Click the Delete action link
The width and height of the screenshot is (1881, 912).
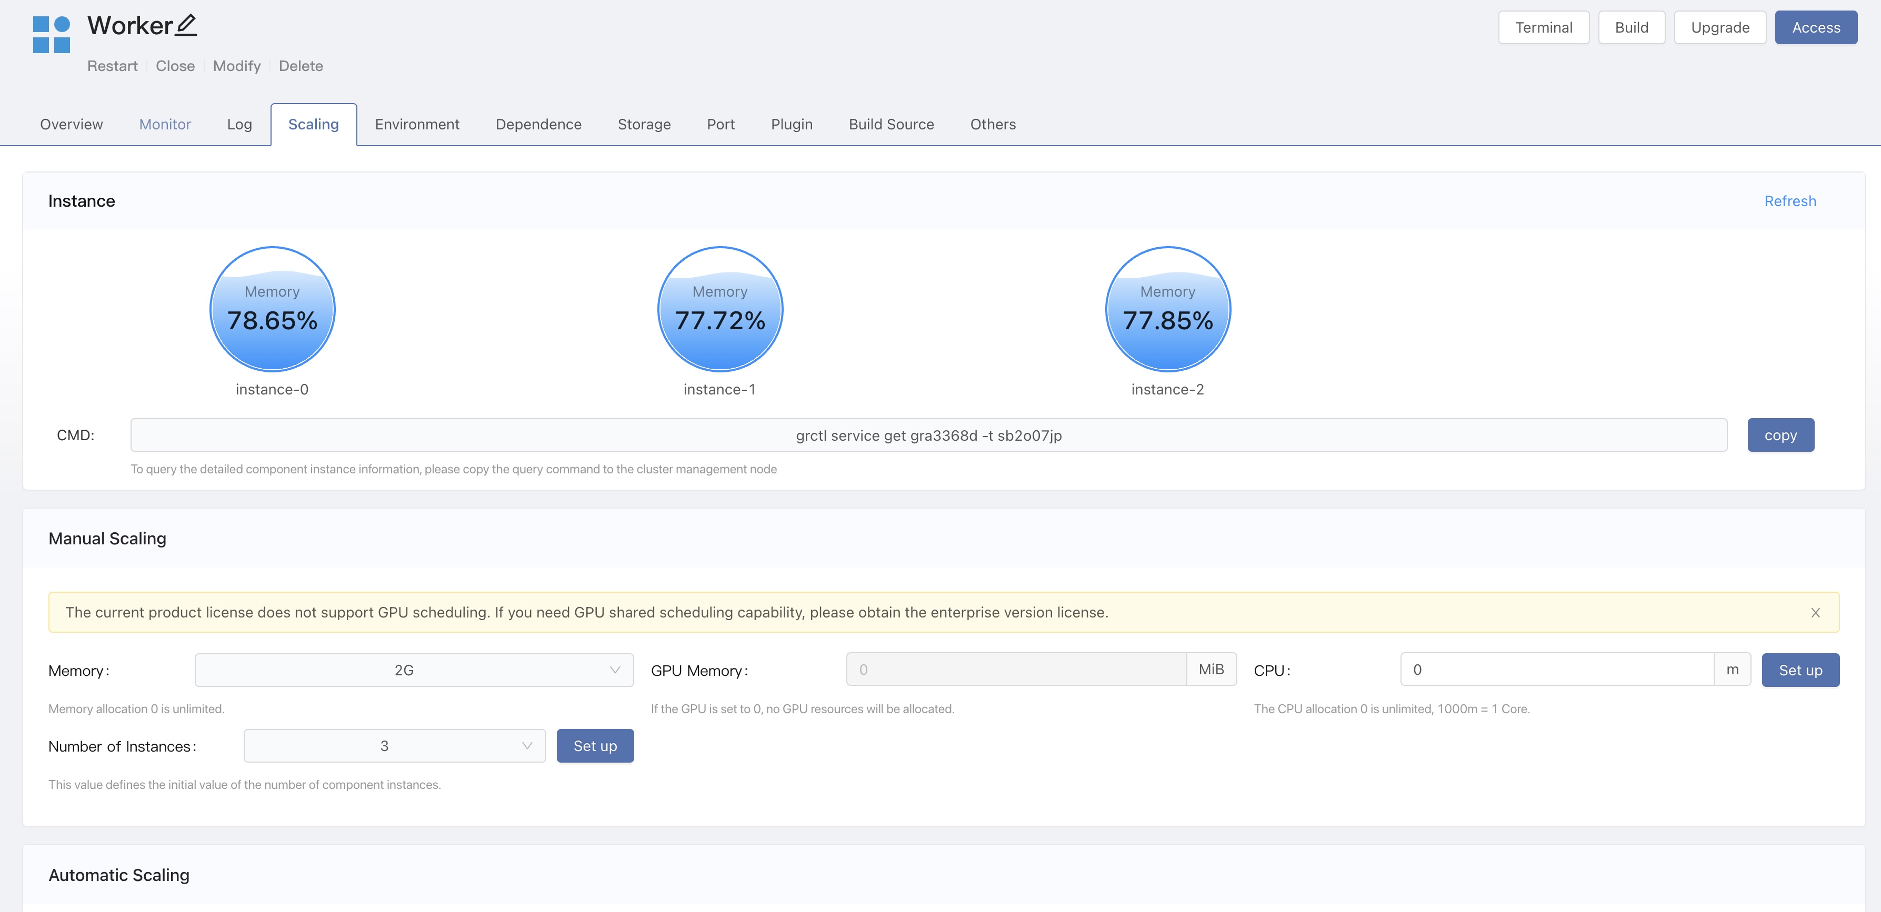[x=300, y=66]
